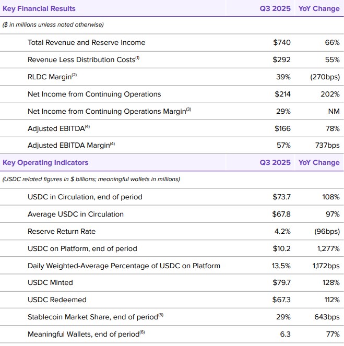Viewport: 344px width, 346px height.
Task: Open footnote 1 beside Revenue Less Distribution Costs
Action: (138, 57)
